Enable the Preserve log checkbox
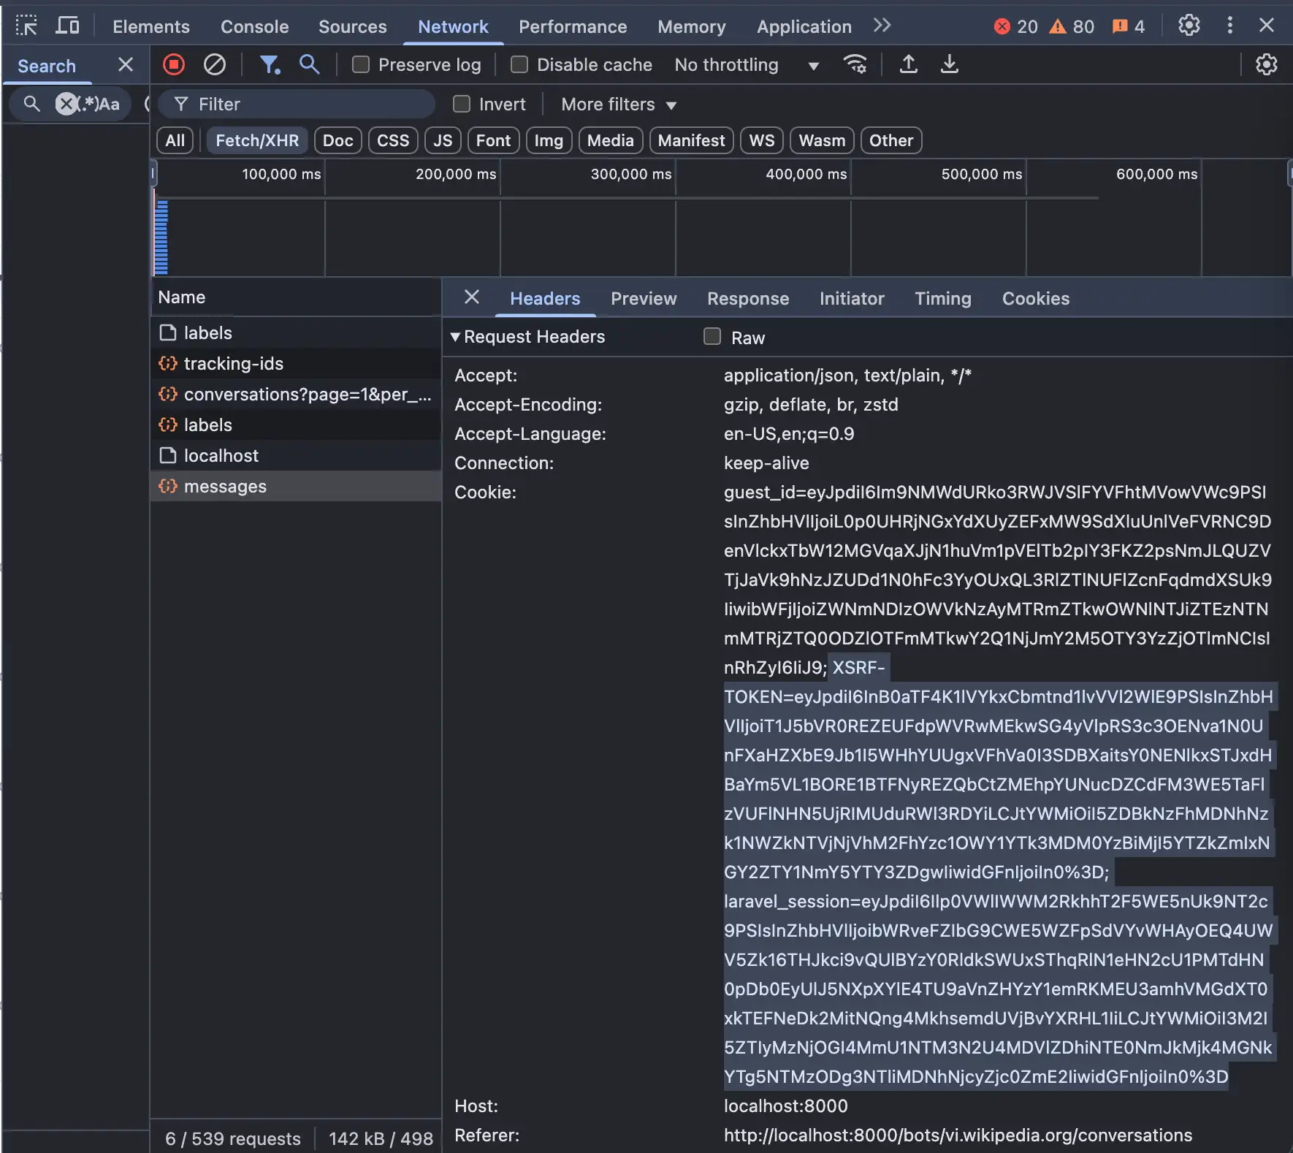 [359, 64]
